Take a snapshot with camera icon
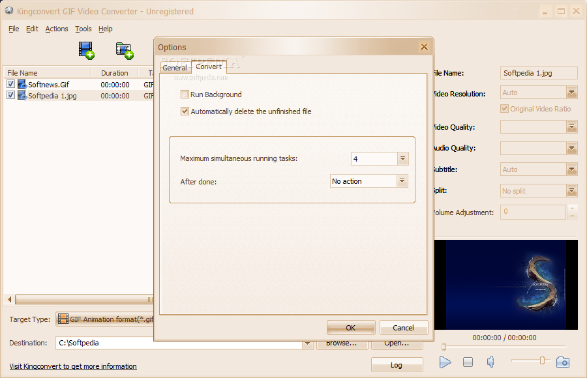Viewport: 587px width, 378px height. coord(563,362)
